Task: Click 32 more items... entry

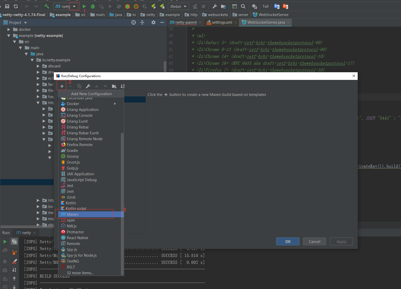Action: tap(80, 273)
